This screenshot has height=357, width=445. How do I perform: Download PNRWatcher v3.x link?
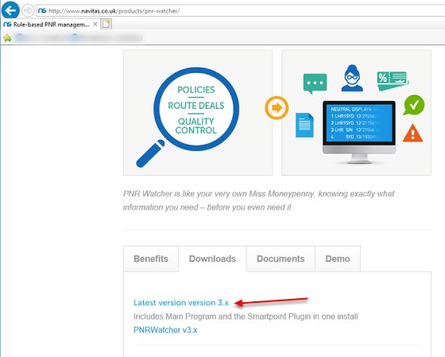165,330
